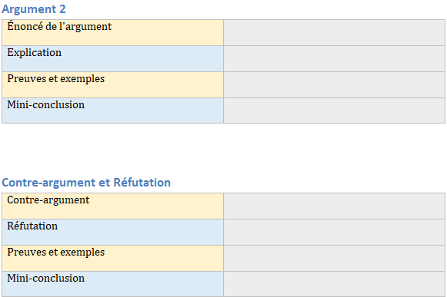Viewport: 447px width, 297px height.
Task: Select the 'Contre-argument' label cell in the table
Action: [x=112, y=206]
